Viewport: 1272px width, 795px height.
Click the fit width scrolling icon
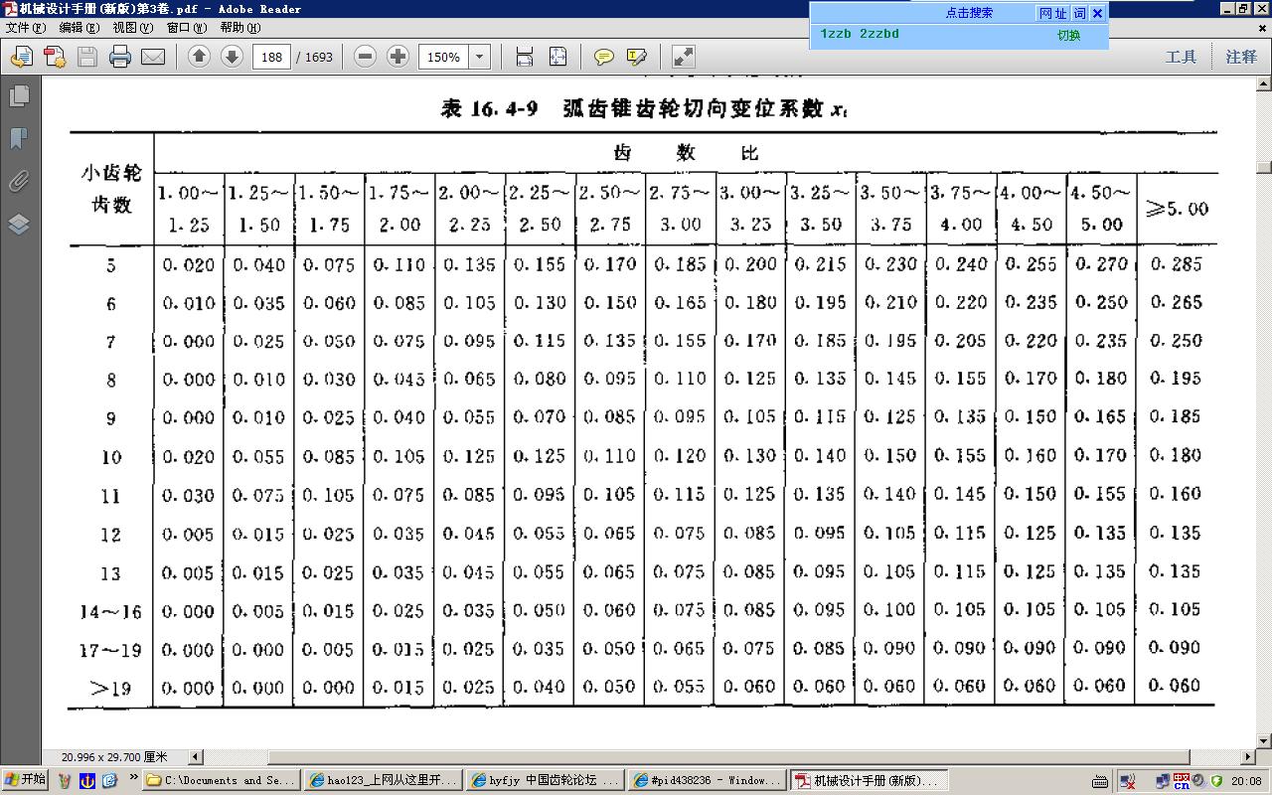click(525, 57)
